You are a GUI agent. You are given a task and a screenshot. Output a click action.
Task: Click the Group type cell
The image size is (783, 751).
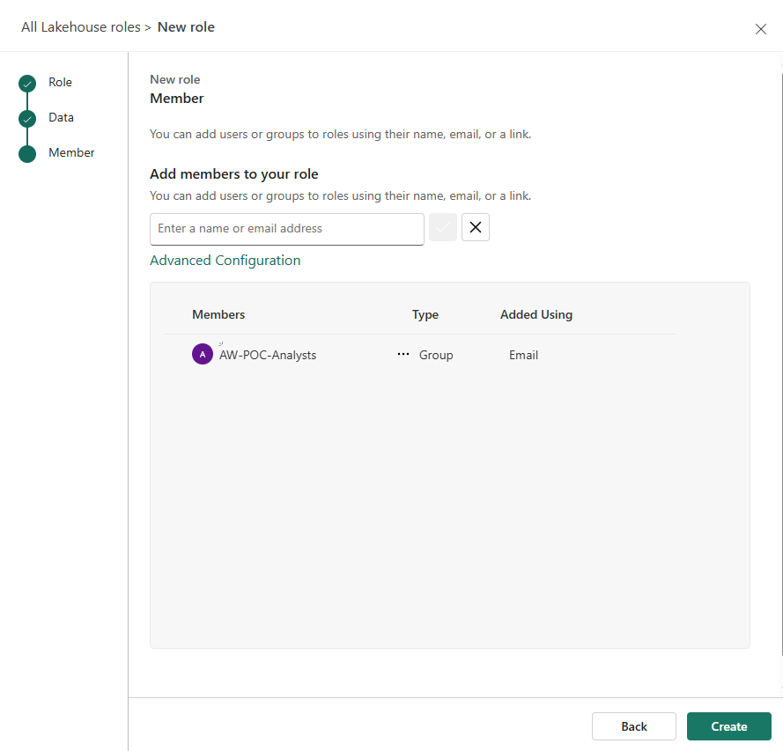click(x=436, y=355)
